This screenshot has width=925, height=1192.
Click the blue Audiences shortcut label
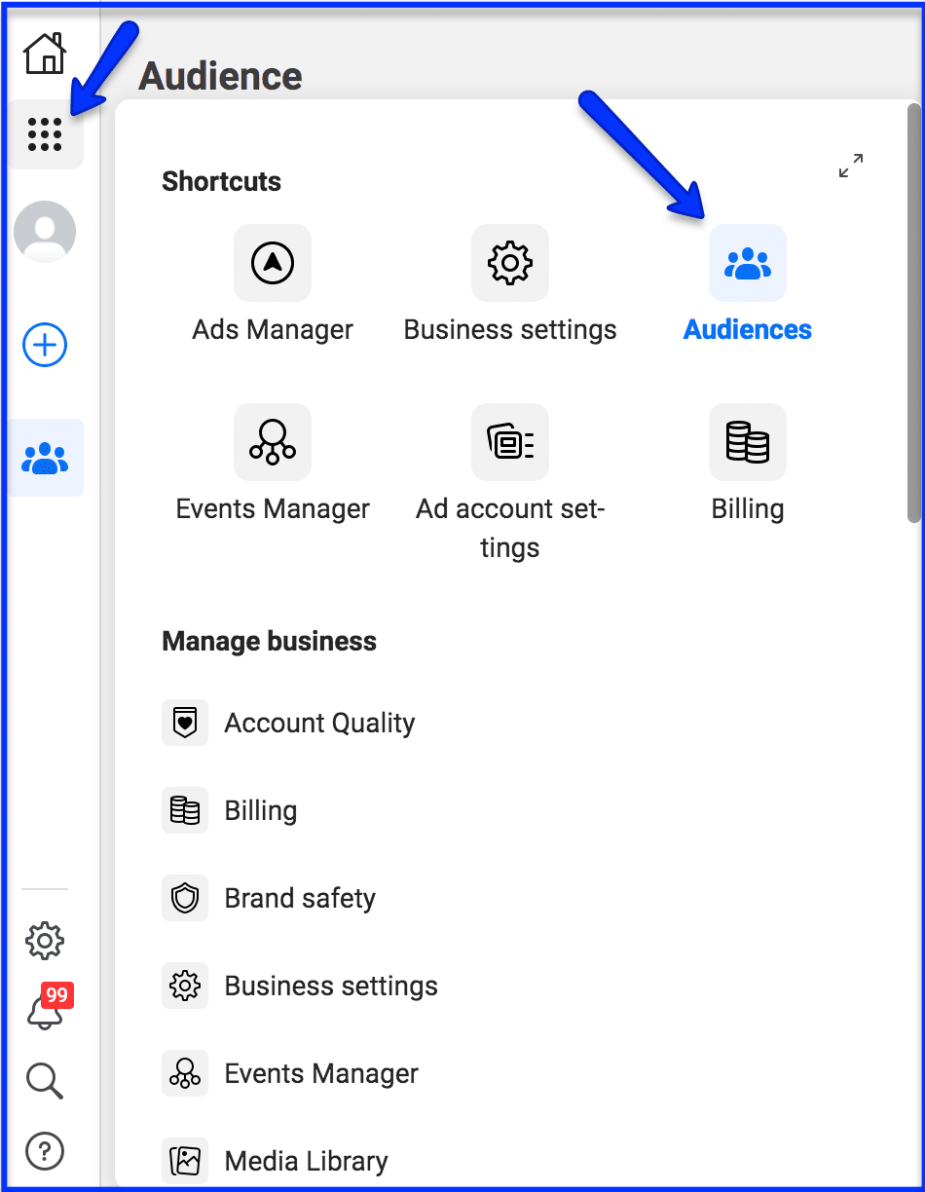748,330
